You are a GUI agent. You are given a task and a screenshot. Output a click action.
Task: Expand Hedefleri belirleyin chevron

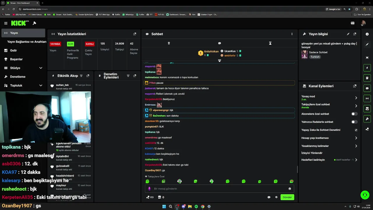click(x=356, y=160)
